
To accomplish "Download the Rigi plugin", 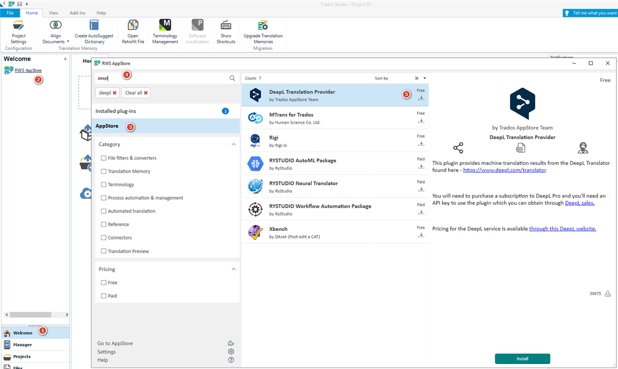I will point(421,142).
